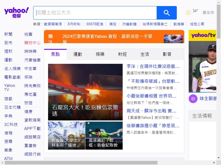
Task: Open 氣象 sidebar link
Action: pos(8,150)
